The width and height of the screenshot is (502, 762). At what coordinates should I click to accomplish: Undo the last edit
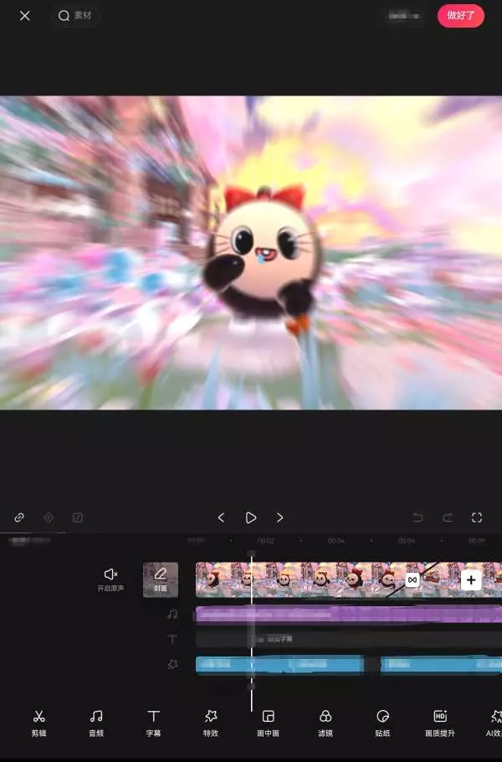pyautogui.click(x=418, y=517)
